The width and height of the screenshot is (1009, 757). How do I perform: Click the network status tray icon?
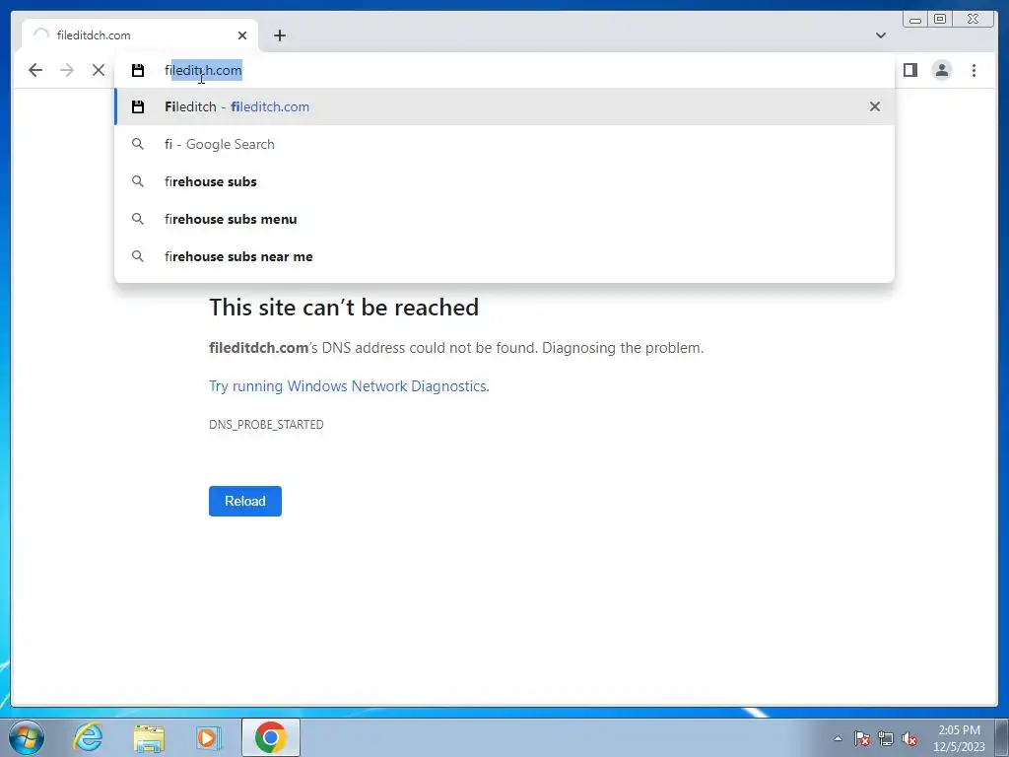click(x=886, y=738)
